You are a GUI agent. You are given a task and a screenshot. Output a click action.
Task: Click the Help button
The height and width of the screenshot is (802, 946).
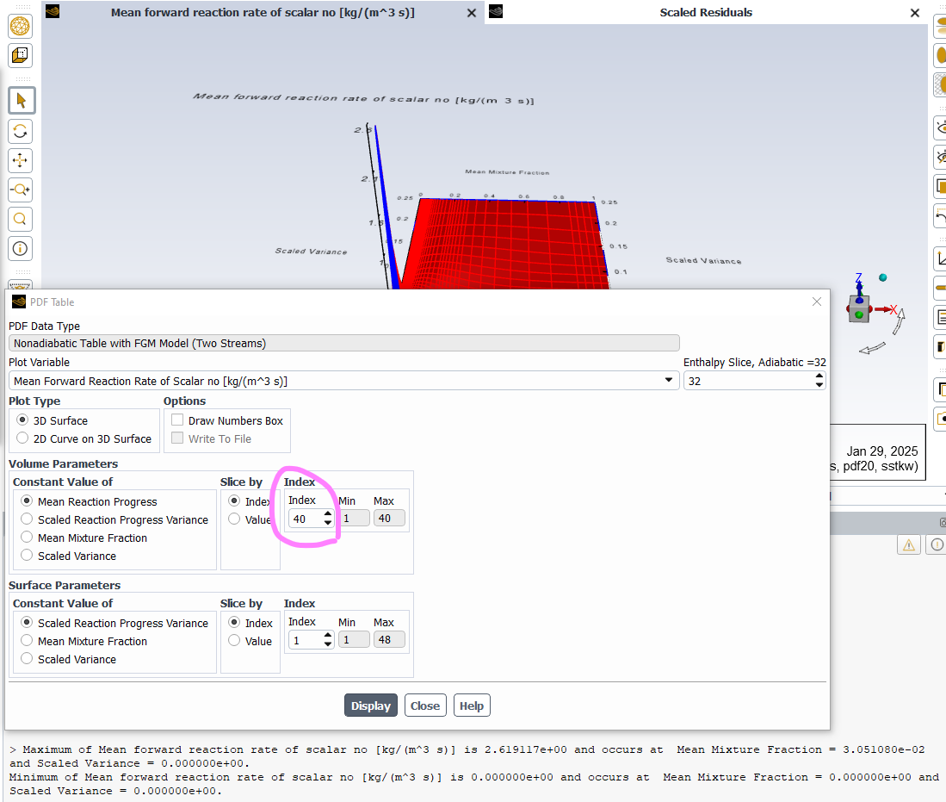coord(471,706)
